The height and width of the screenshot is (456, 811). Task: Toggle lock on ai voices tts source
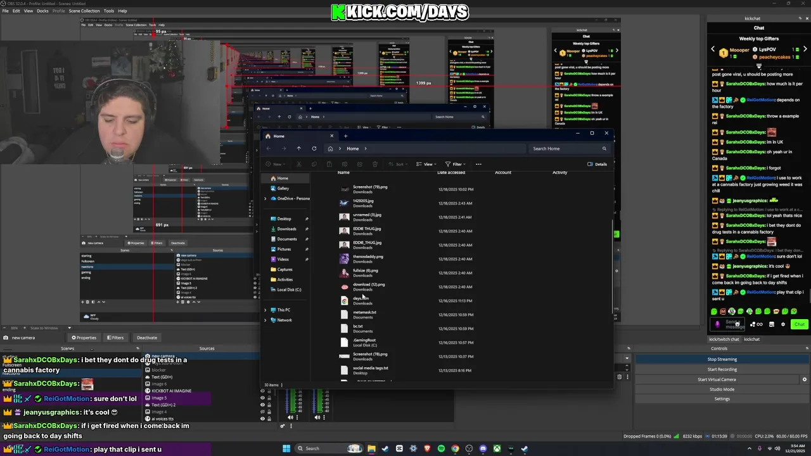[269, 419]
